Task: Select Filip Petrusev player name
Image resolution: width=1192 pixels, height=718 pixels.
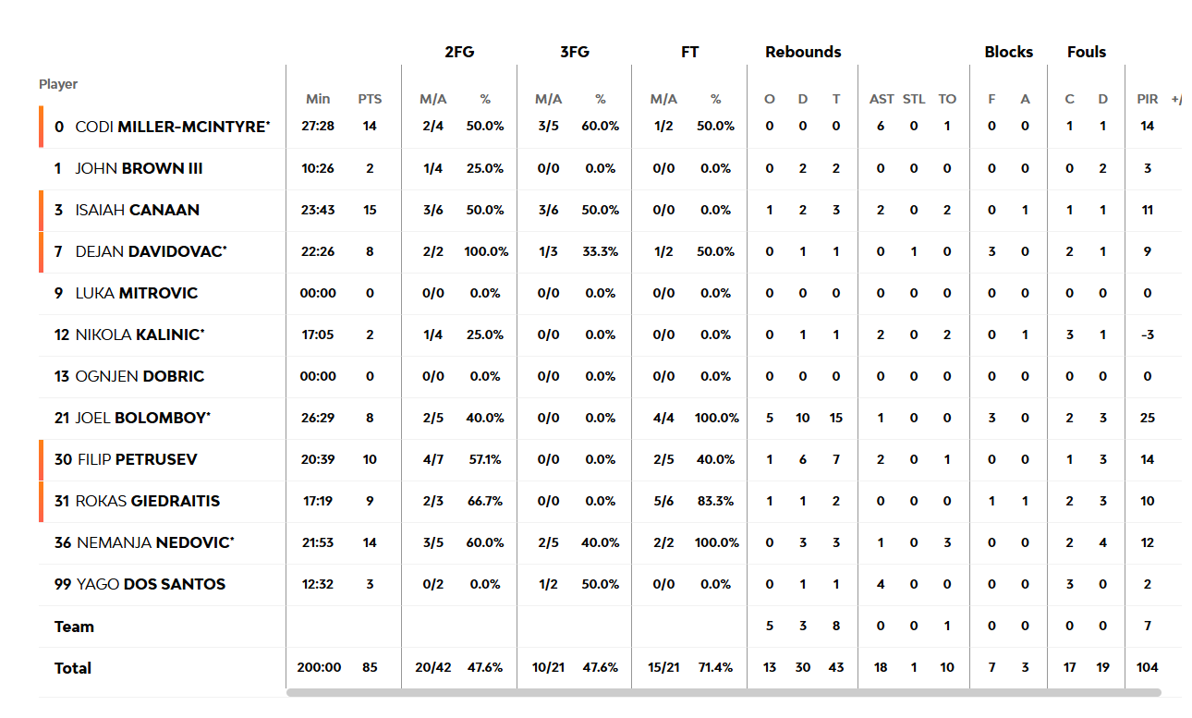Action: pos(137,459)
